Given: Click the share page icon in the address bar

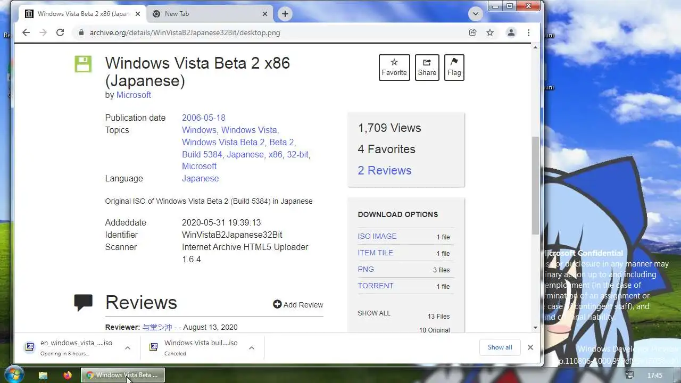Looking at the screenshot, I should [472, 32].
